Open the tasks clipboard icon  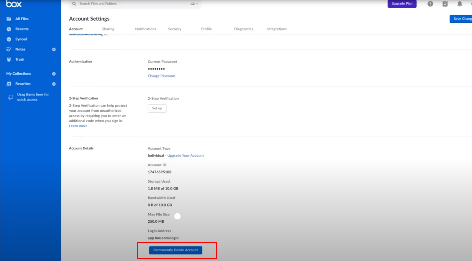point(445,4)
